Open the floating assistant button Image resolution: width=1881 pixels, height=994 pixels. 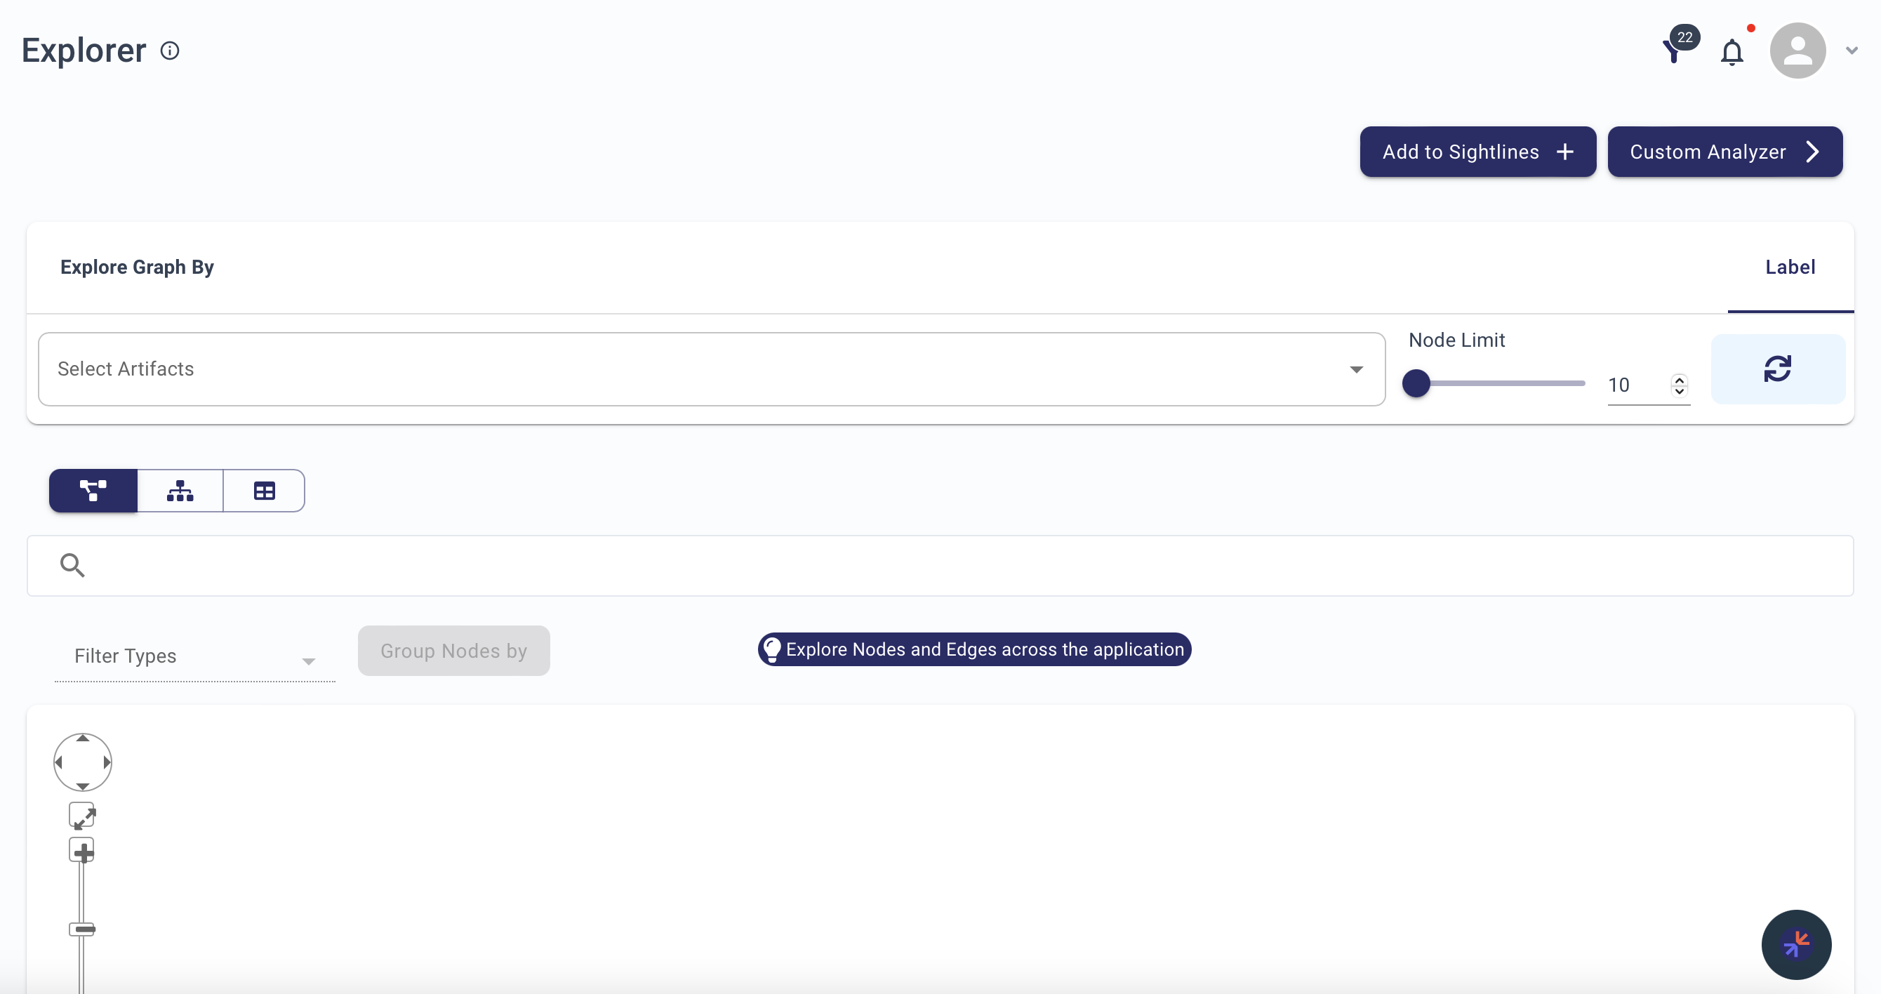click(x=1796, y=944)
